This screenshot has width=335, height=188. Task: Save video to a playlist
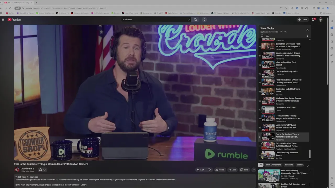[244, 170]
